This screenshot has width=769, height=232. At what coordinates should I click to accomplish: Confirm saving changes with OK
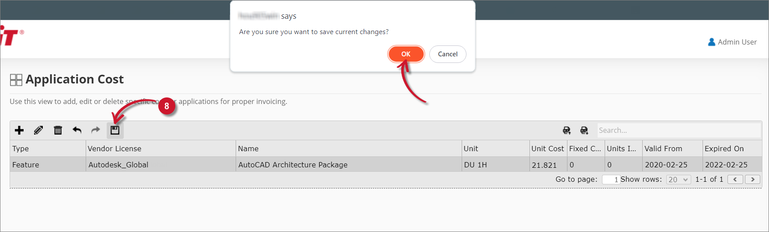pyautogui.click(x=406, y=54)
